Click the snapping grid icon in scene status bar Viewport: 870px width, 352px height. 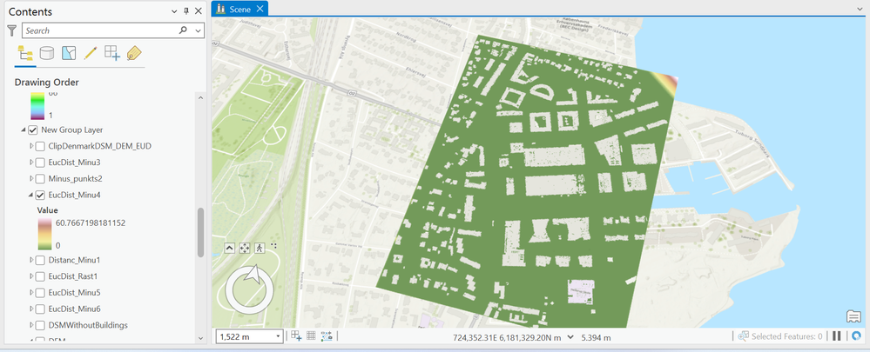296,336
